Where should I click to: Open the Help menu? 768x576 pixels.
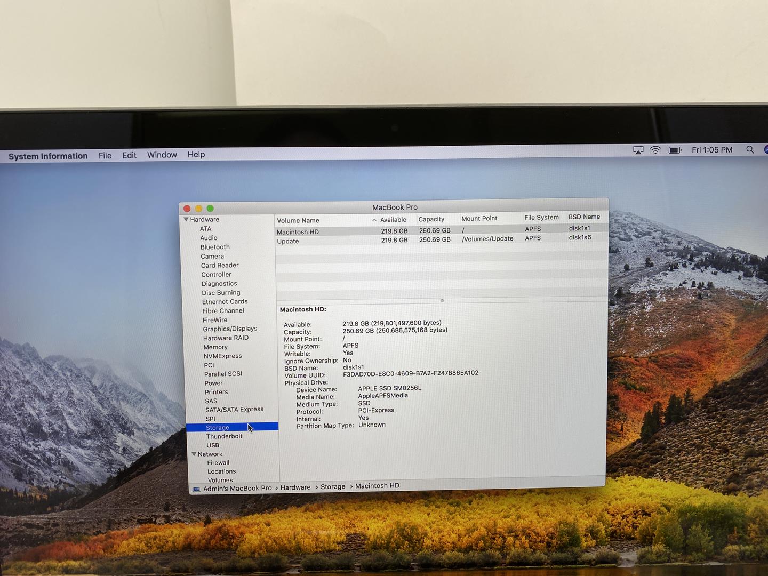196,154
